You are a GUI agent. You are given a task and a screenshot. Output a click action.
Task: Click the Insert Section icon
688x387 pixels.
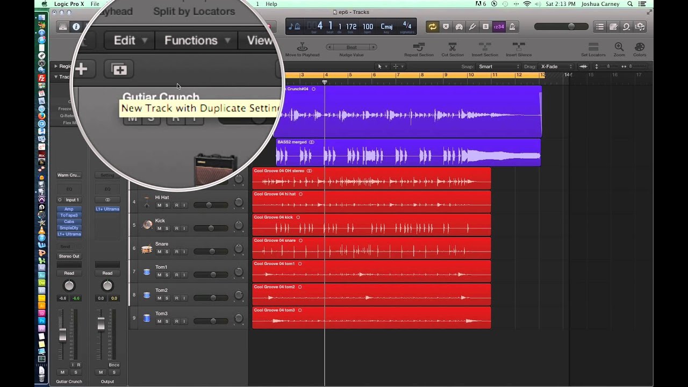[x=485, y=47]
